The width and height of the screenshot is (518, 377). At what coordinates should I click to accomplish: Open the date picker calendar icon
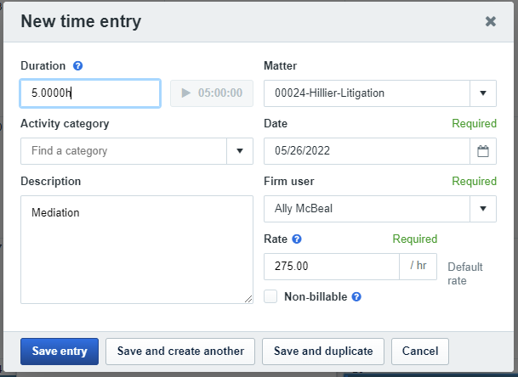pyautogui.click(x=483, y=151)
